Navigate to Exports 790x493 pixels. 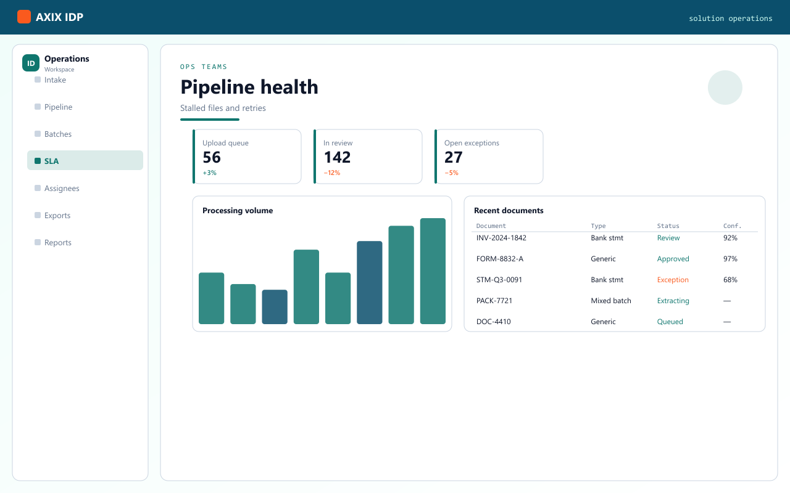tap(85, 216)
